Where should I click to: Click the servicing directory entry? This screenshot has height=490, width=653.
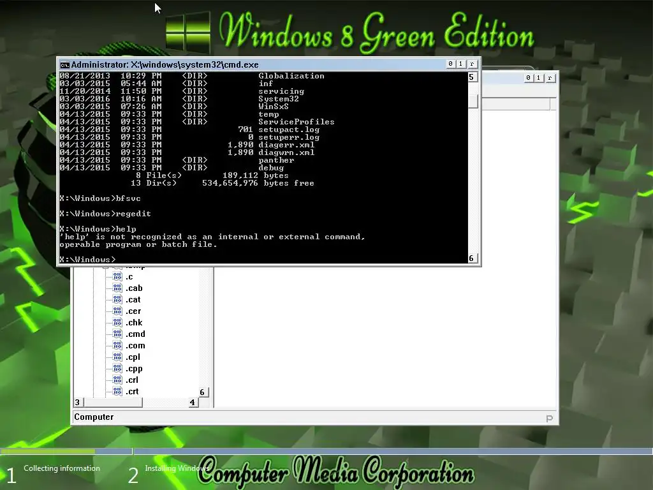tap(281, 91)
